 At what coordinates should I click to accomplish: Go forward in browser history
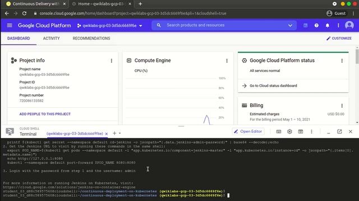15,13
